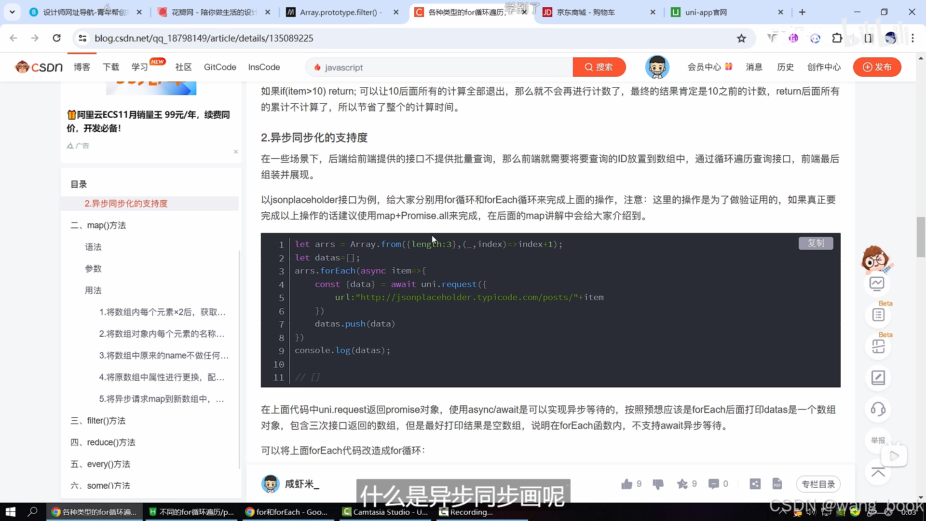Screen dimensions: 926x521
Task: Open 历史 browsing history
Action: pos(785,67)
